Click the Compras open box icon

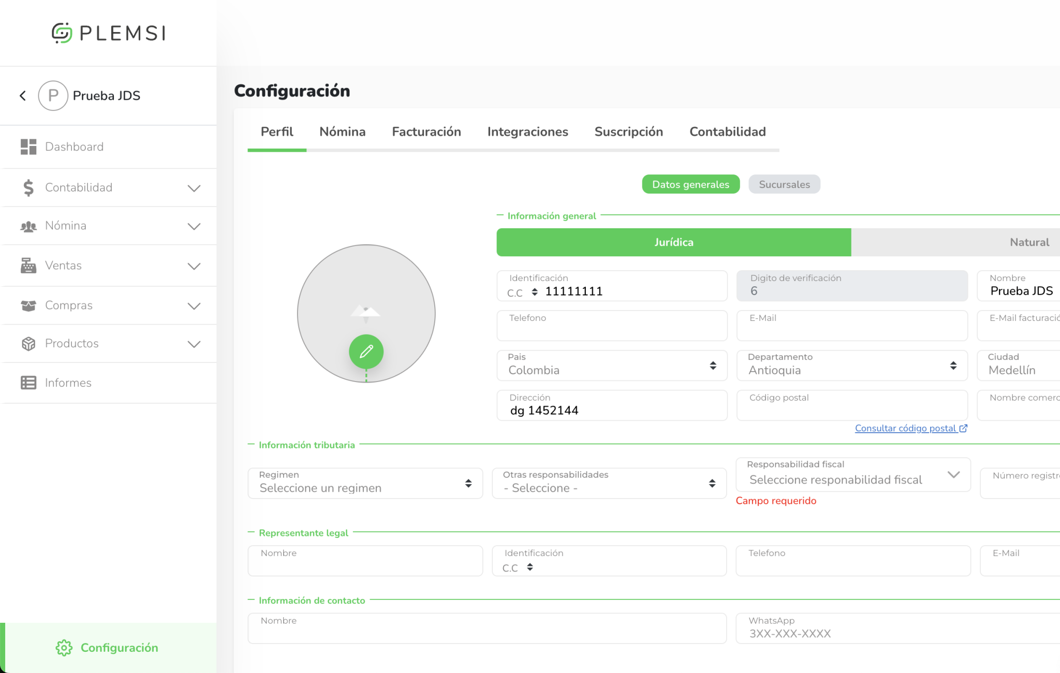pyautogui.click(x=28, y=305)
